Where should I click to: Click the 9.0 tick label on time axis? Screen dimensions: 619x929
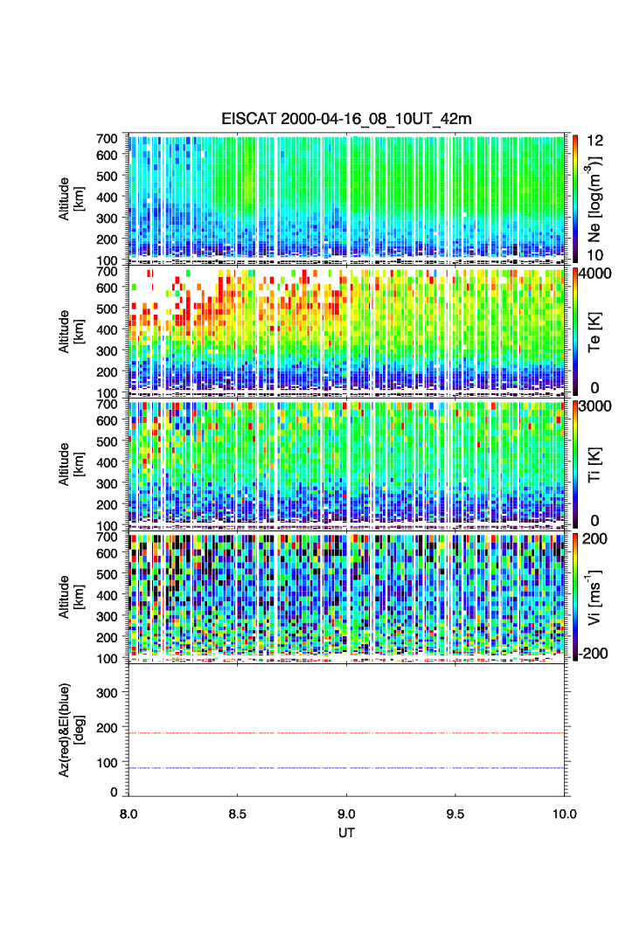[347, 813]
